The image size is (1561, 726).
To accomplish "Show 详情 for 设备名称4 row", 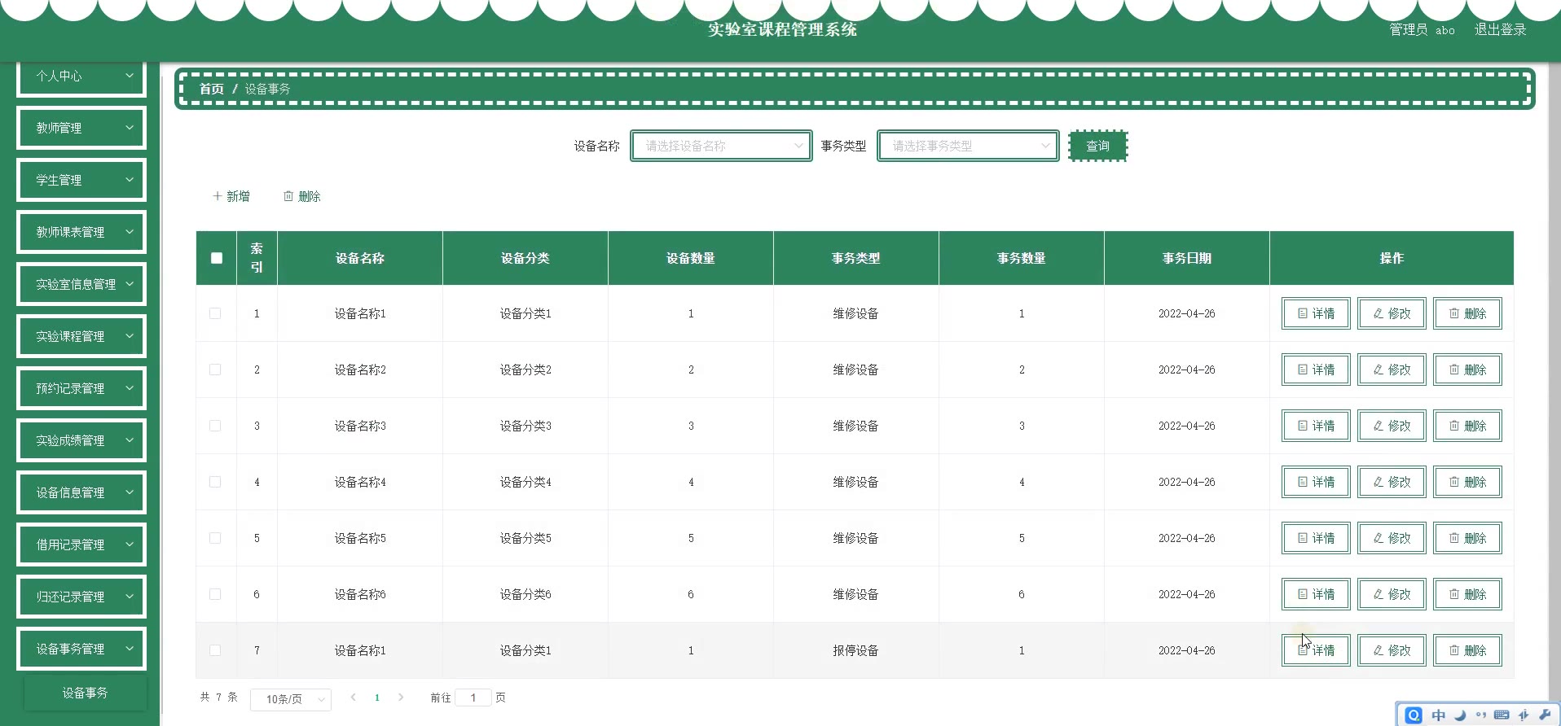I will (1316, 482).
